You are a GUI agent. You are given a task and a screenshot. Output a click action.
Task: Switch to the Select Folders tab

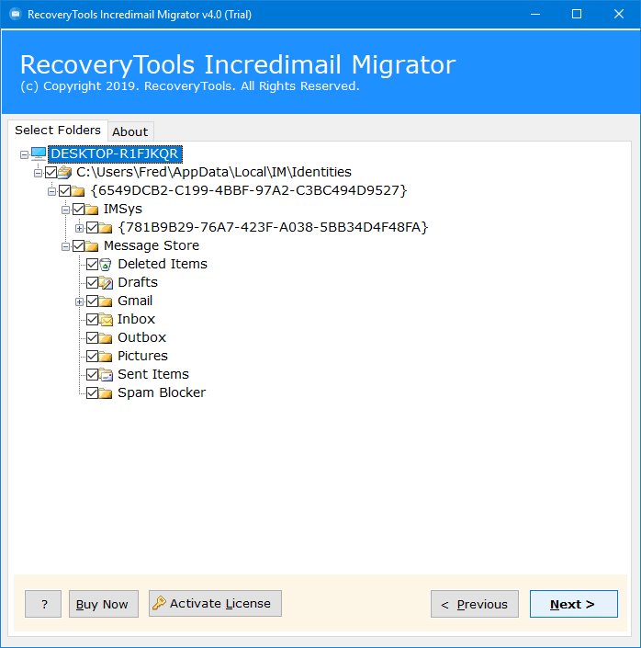point(58,131)
